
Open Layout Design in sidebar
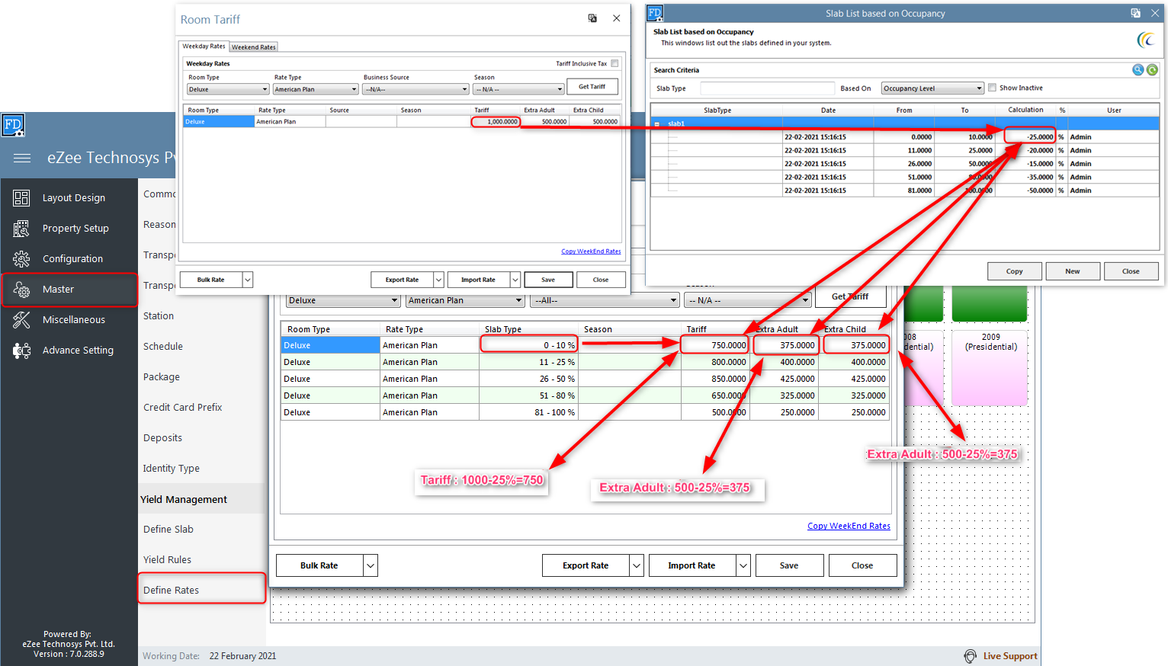pos(74,198)
